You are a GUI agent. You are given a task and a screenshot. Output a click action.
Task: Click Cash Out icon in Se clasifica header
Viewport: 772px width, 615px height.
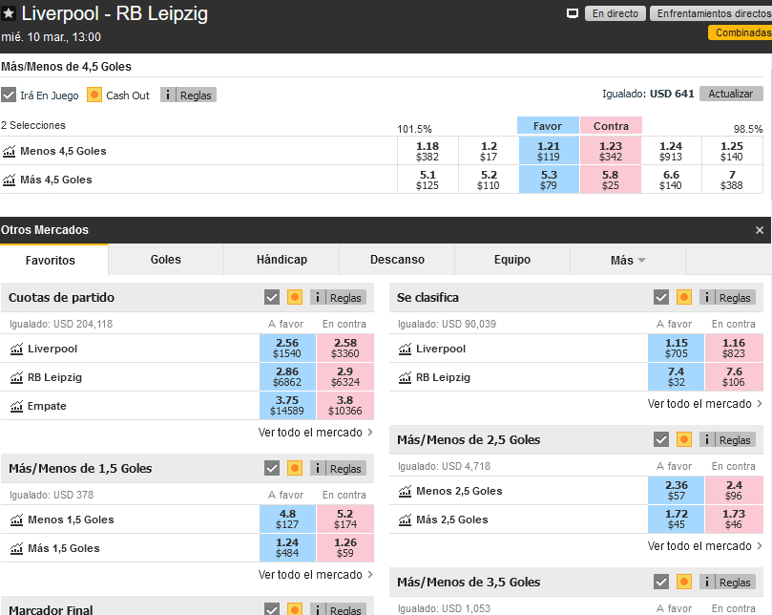[x=684, y=297]
